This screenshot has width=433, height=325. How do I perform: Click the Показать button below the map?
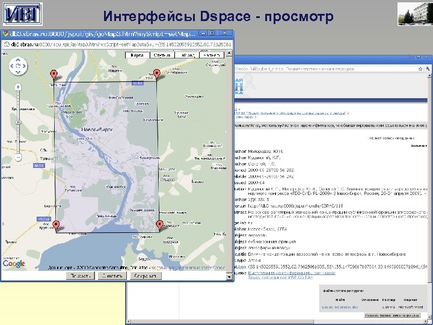tap(81, 276)
